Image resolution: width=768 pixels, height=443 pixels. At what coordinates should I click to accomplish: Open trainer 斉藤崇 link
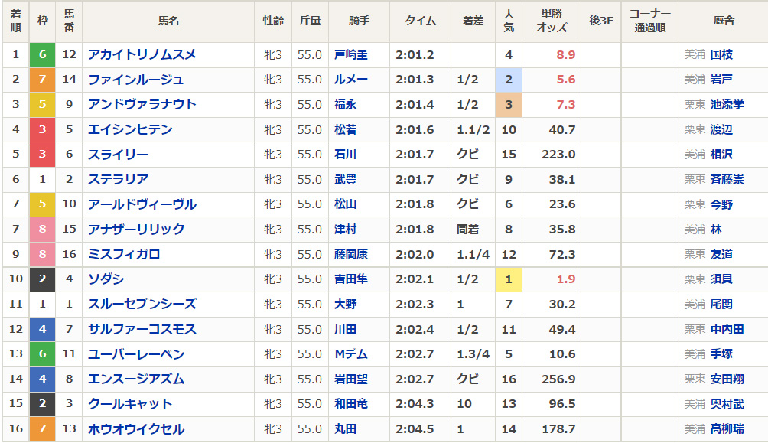tap(727, 179)
